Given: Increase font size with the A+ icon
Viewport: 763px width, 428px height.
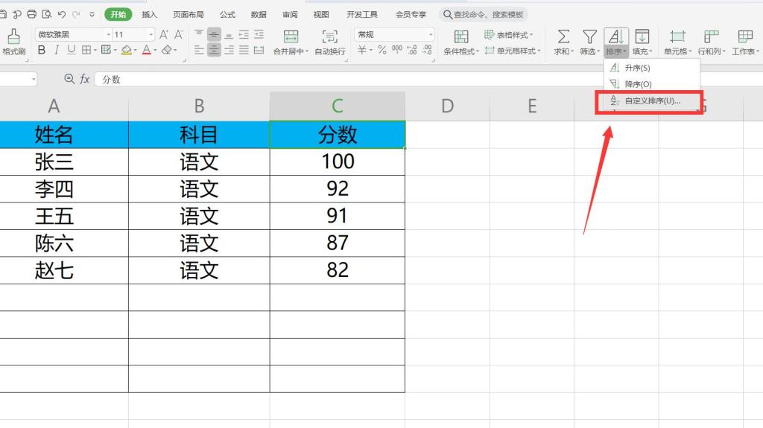Looking at the screenshot, I should (x=164, y=34).
